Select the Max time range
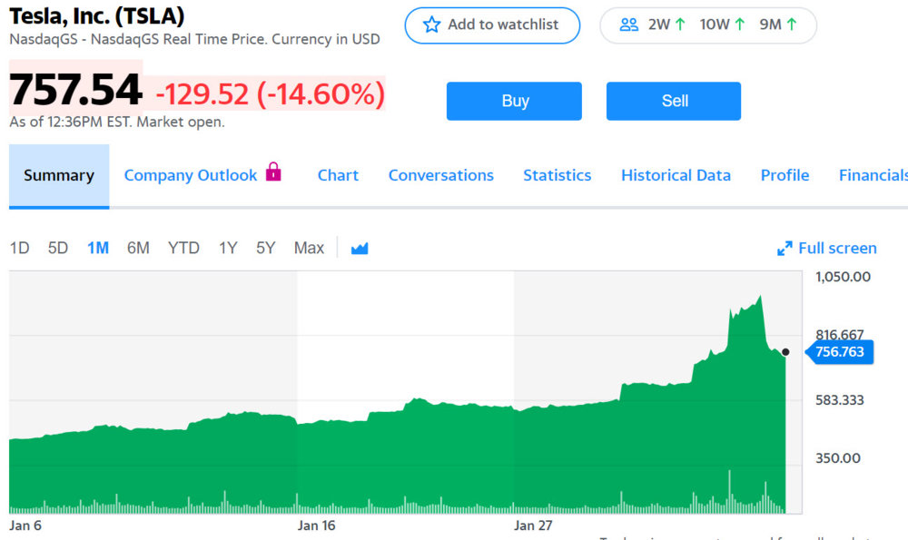The width and height of the screenshot is (908, 540). [309, 247]
